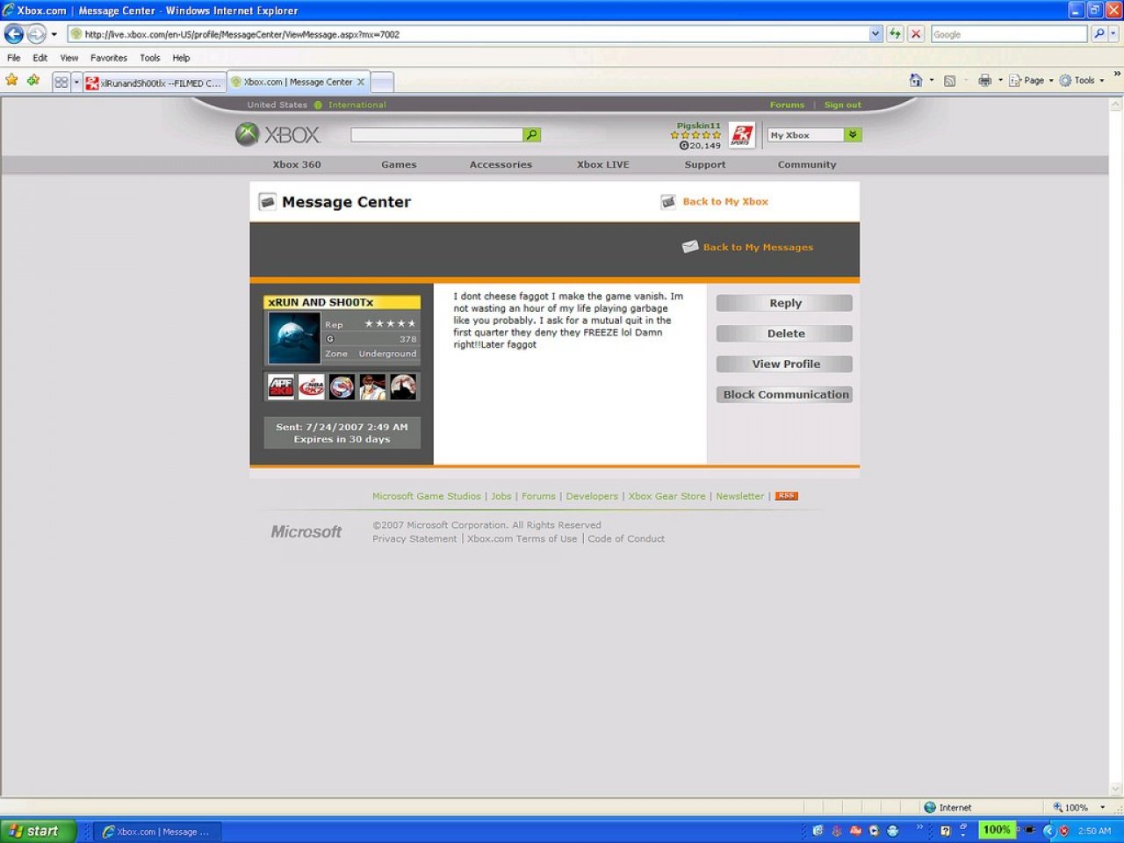
Task: Open the zoom level dropdown in status bar
Action: pyautogui.click(x=1103, y=807)
